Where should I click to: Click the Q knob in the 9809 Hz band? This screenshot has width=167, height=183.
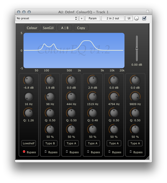coord(135,113)
